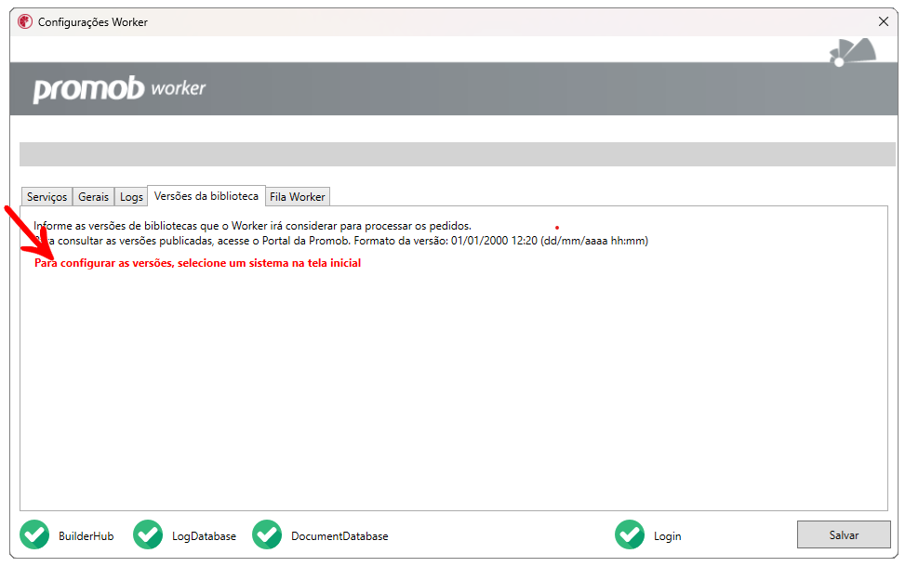Open the Fila Worker tab
This screenshot has width=905, height=567.
[298, 197]
